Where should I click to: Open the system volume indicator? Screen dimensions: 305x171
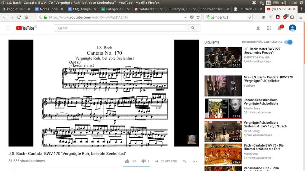click(283, 3)
